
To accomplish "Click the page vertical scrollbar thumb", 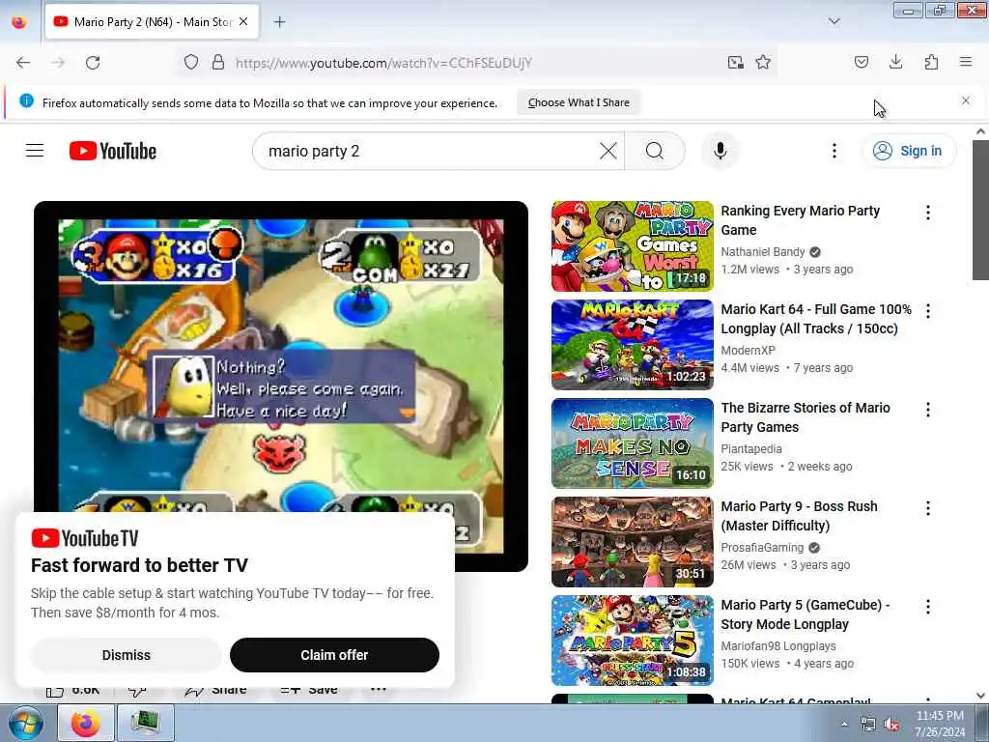I will pos(980,210).
